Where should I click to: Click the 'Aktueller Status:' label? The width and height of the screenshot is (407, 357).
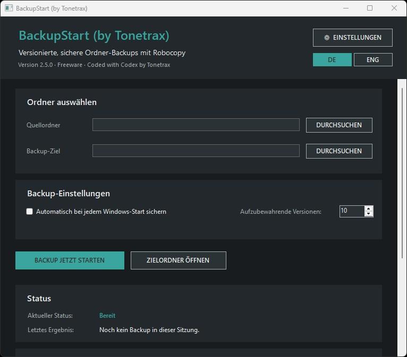click(x=50, y=316)
